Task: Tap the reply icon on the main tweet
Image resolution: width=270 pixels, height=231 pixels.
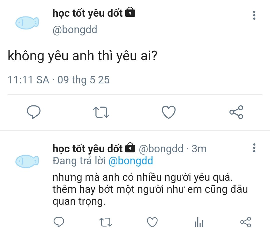Action: 33,112
